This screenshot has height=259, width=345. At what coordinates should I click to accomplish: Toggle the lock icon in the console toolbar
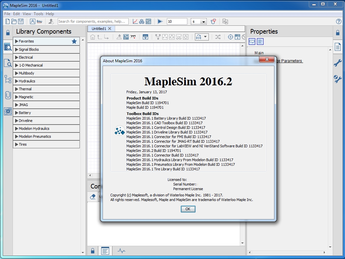(x=93, y=251)
